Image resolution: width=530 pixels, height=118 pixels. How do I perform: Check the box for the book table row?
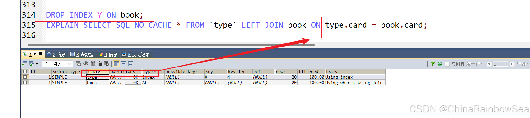tap(25, 83)
